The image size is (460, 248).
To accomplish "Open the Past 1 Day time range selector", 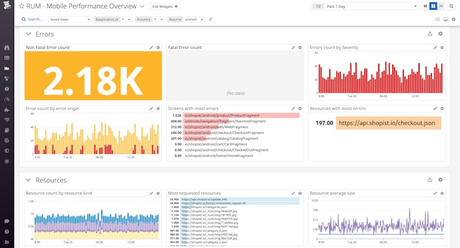I will [365, 6].
